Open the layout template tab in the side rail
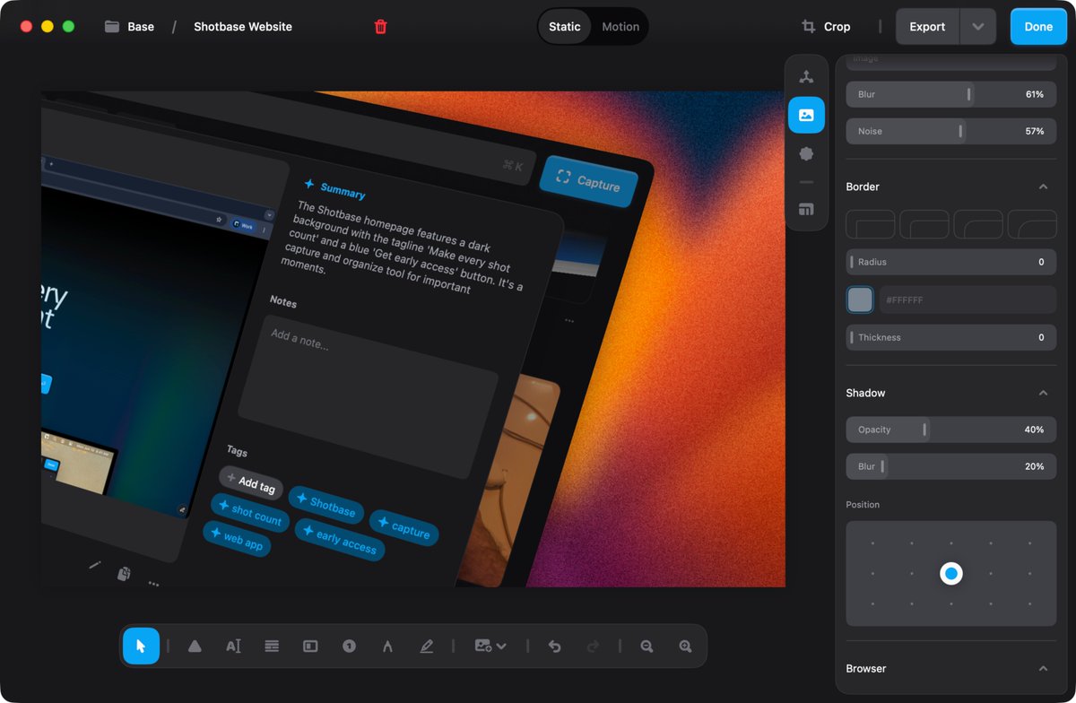 (x=806, y=210)
